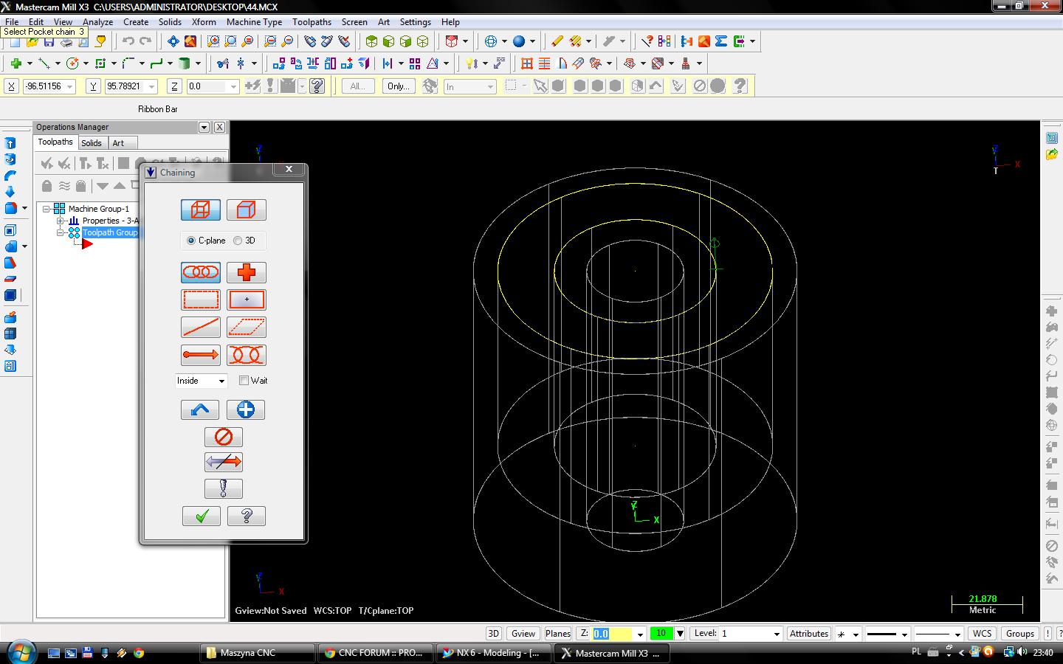1063x664 pixels.
Task: Open the File menu
Action: point(12,21)
